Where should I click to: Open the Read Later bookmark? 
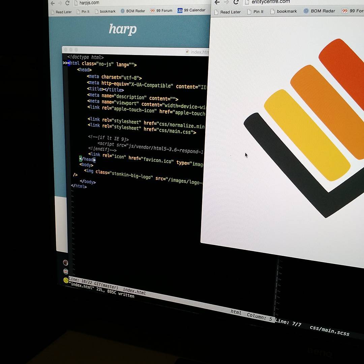(x=62, y=11)
